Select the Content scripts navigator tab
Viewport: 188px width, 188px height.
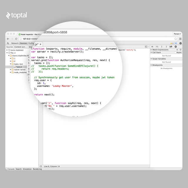pos(21,47)
